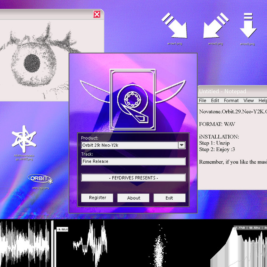Click the Register button
The width and height of the screenshot is (267, 267).
click(97, 198)
